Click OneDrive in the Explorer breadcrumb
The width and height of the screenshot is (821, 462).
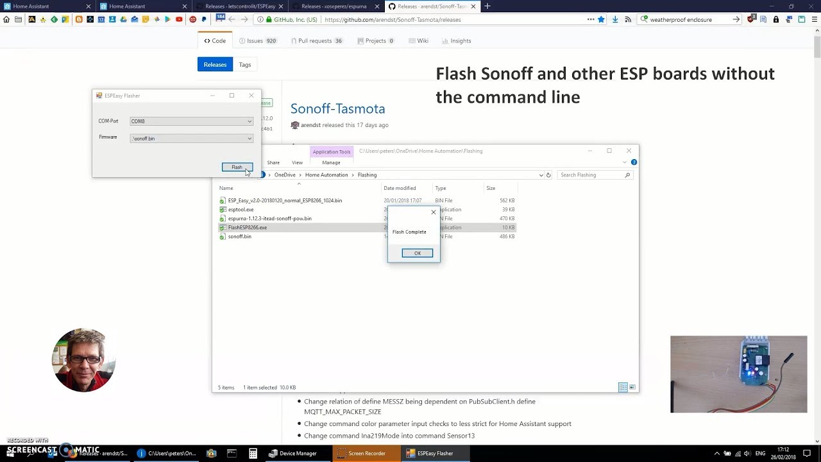click(285, 175)
